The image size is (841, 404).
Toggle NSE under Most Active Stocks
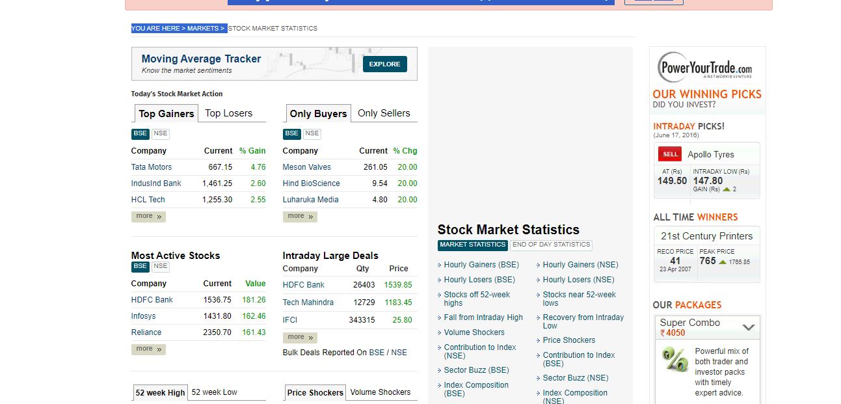161,266
